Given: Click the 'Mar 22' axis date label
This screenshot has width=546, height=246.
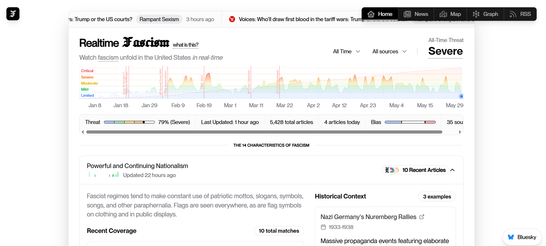Looking at the screenshot, I should (285, 105).
